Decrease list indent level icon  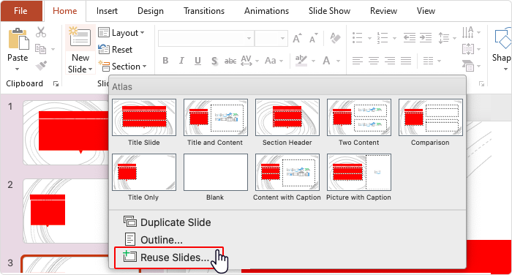[409, 38]
